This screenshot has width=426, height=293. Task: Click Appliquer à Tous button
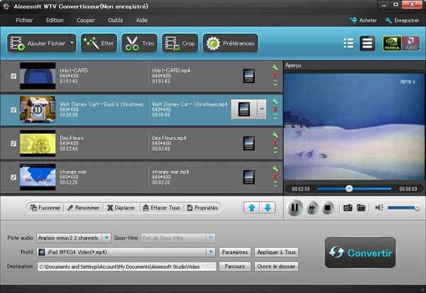tap(276, 253)
